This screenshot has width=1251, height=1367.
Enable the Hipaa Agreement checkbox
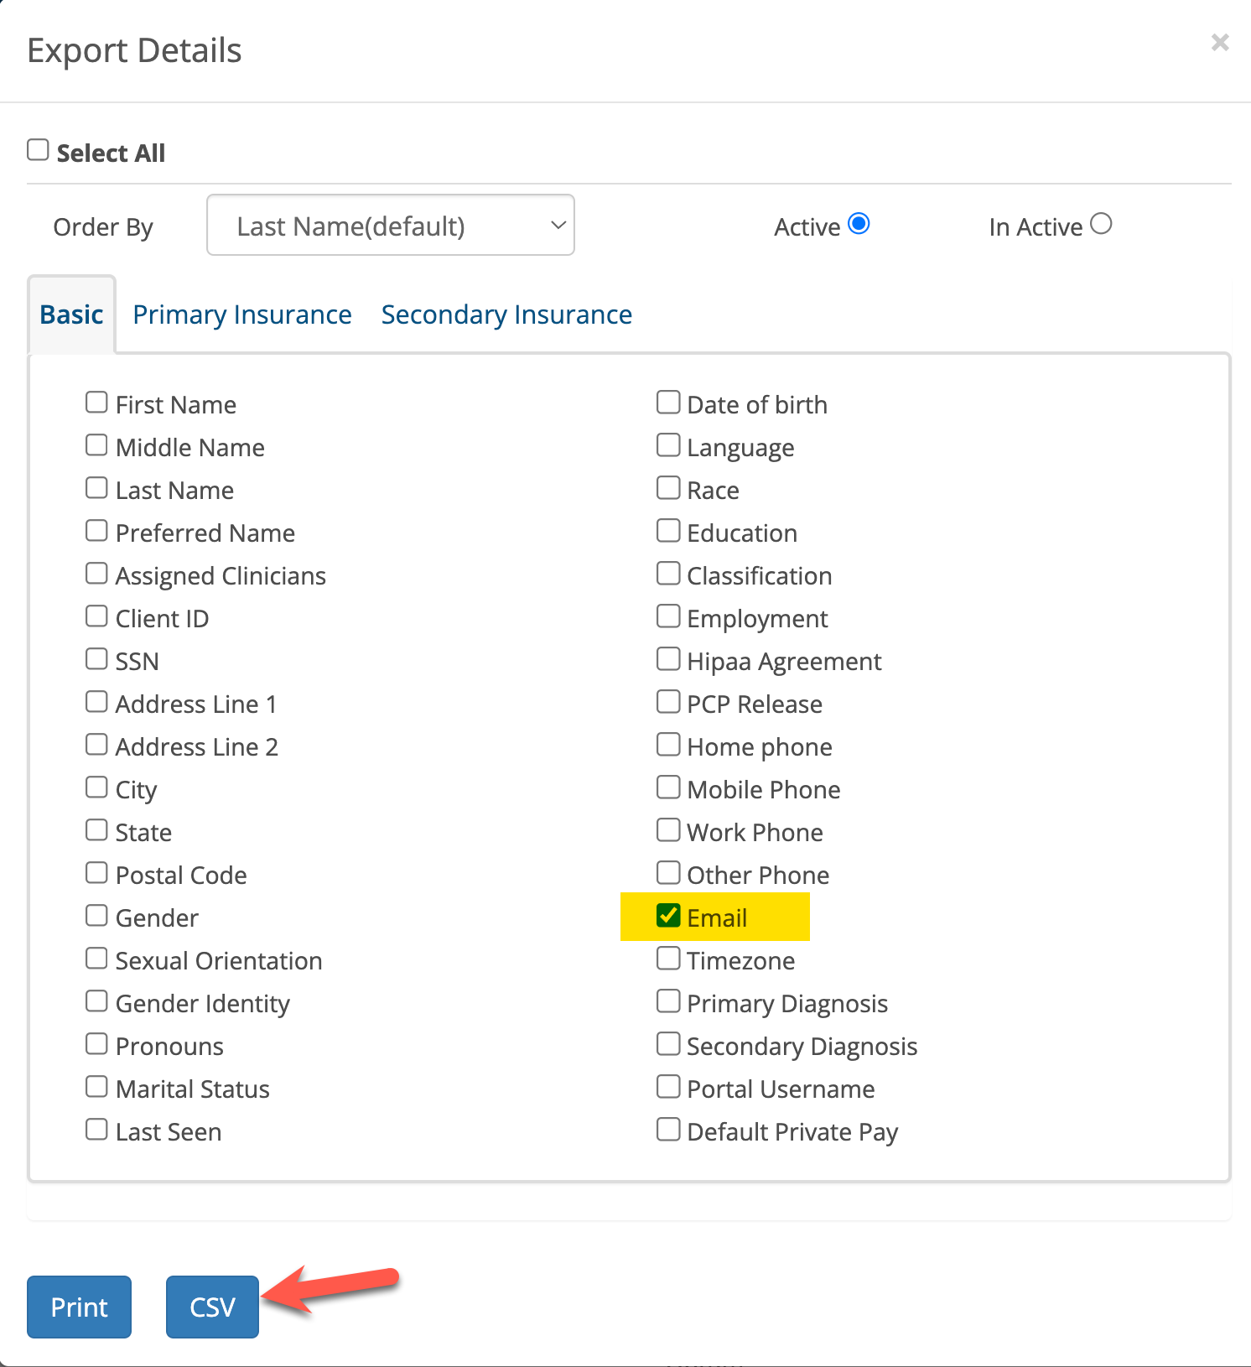[668, 658]
